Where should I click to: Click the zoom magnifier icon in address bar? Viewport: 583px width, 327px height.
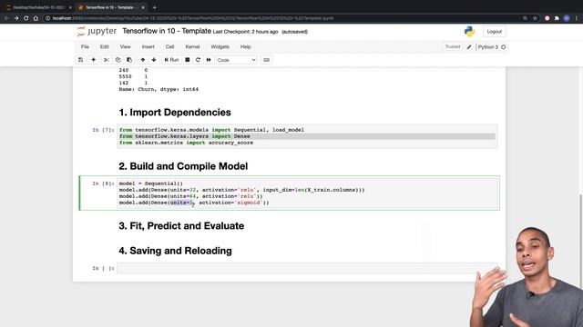coord(525,18)
